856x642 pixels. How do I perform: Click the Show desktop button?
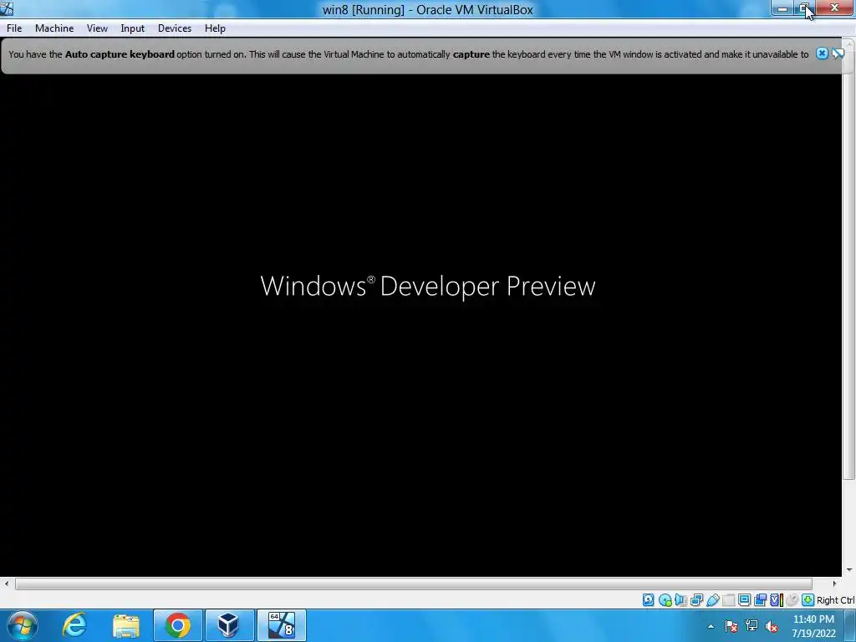pyautogui.click(x=850, y=625)
